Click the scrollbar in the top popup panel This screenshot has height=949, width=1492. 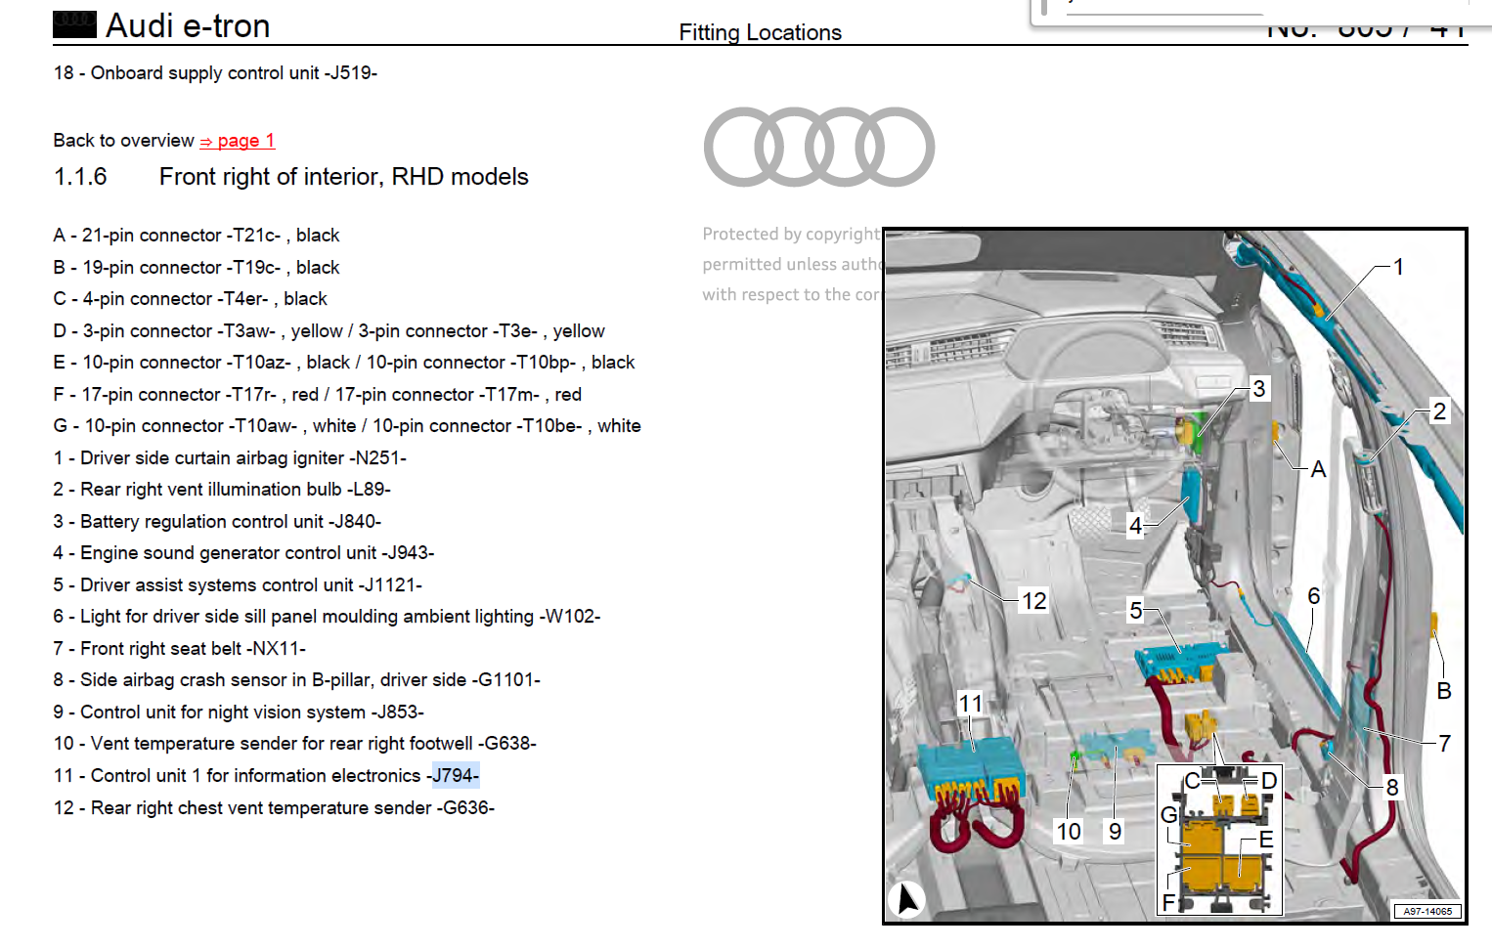point(1044,8)
